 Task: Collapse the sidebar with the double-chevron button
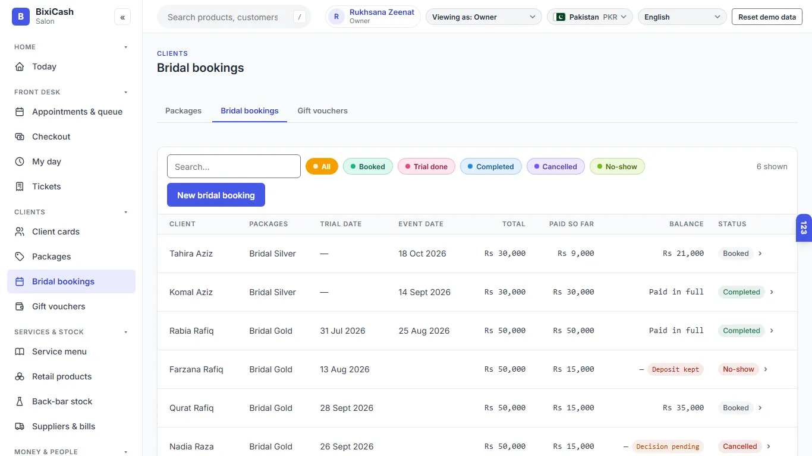coord(122,17)
